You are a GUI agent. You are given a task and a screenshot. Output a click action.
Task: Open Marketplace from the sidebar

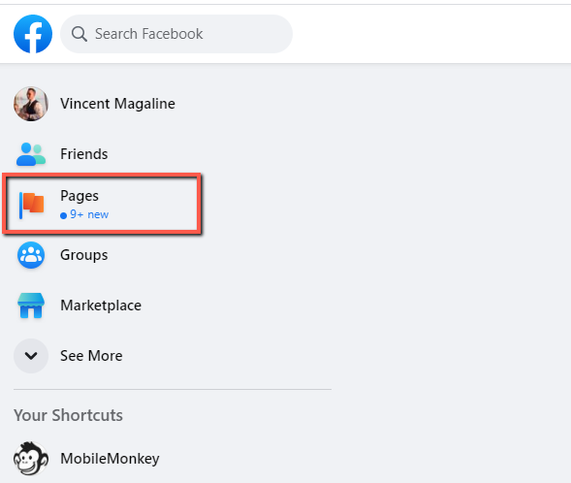pyautogui.click(x=101, y=306)
